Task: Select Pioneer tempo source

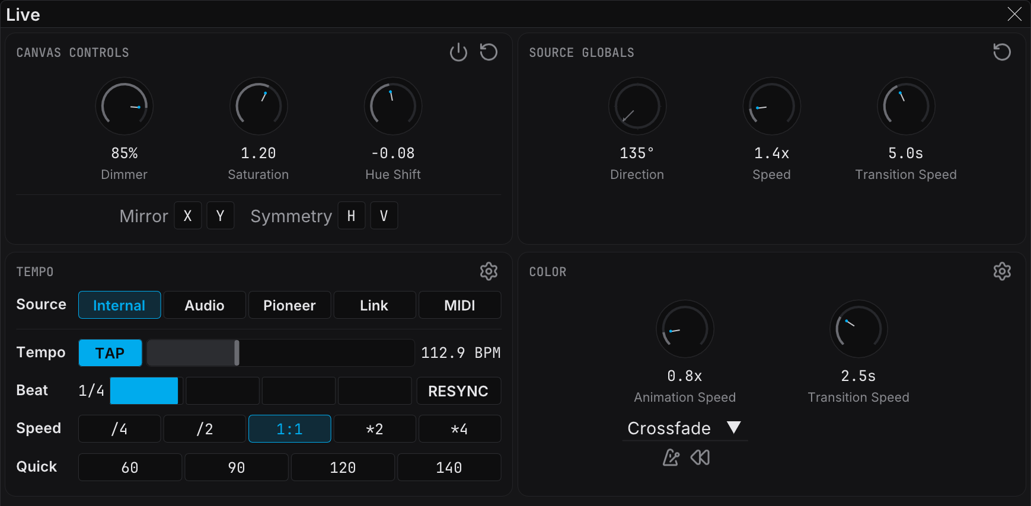Action: 289,305
